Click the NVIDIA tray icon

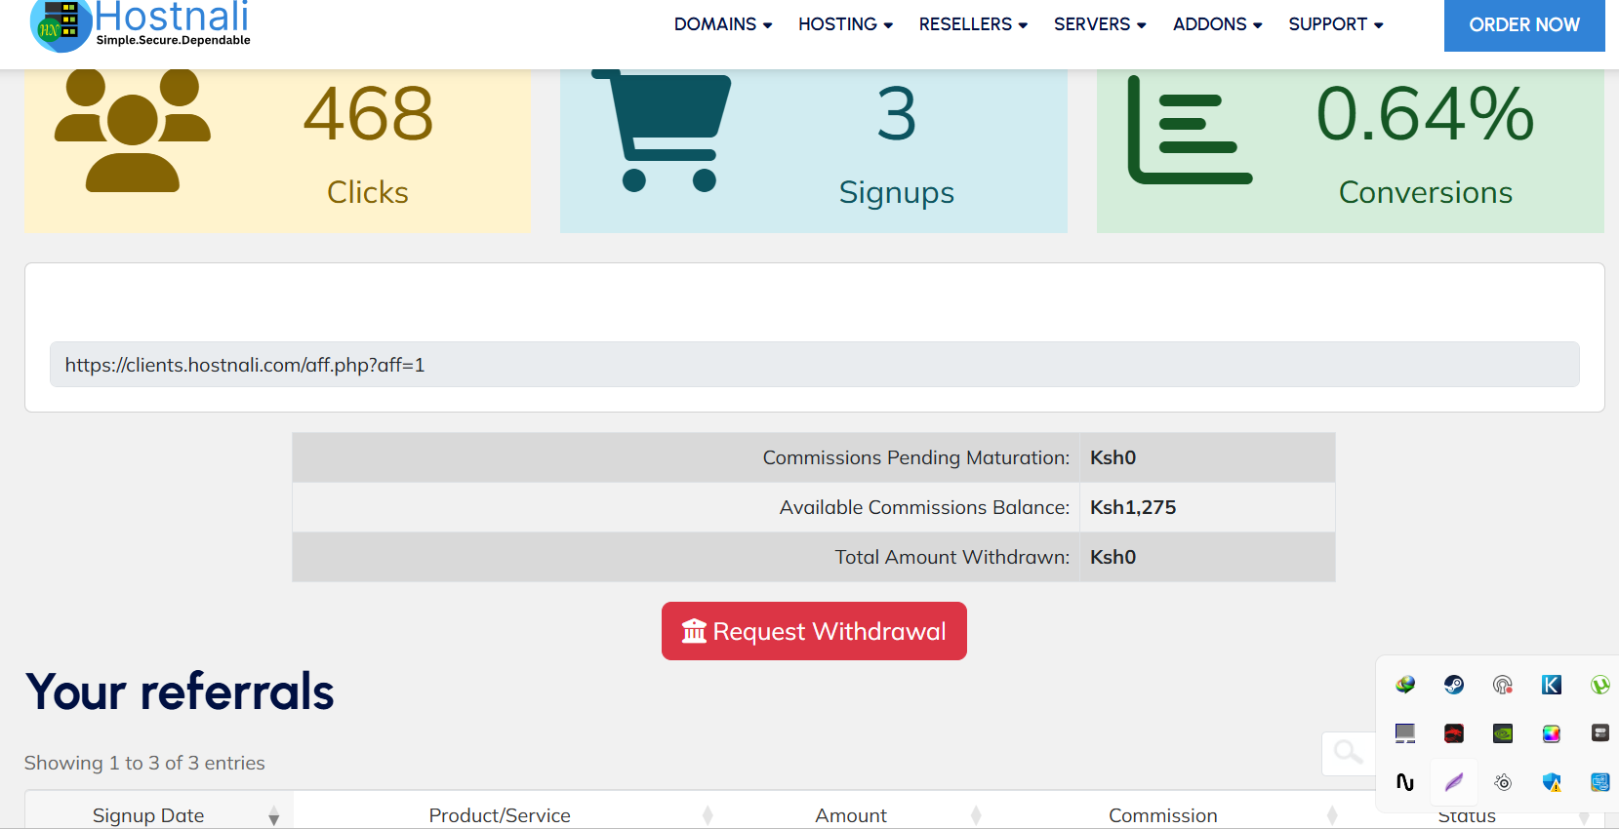pyautogui.click(x=1503, y=733)
